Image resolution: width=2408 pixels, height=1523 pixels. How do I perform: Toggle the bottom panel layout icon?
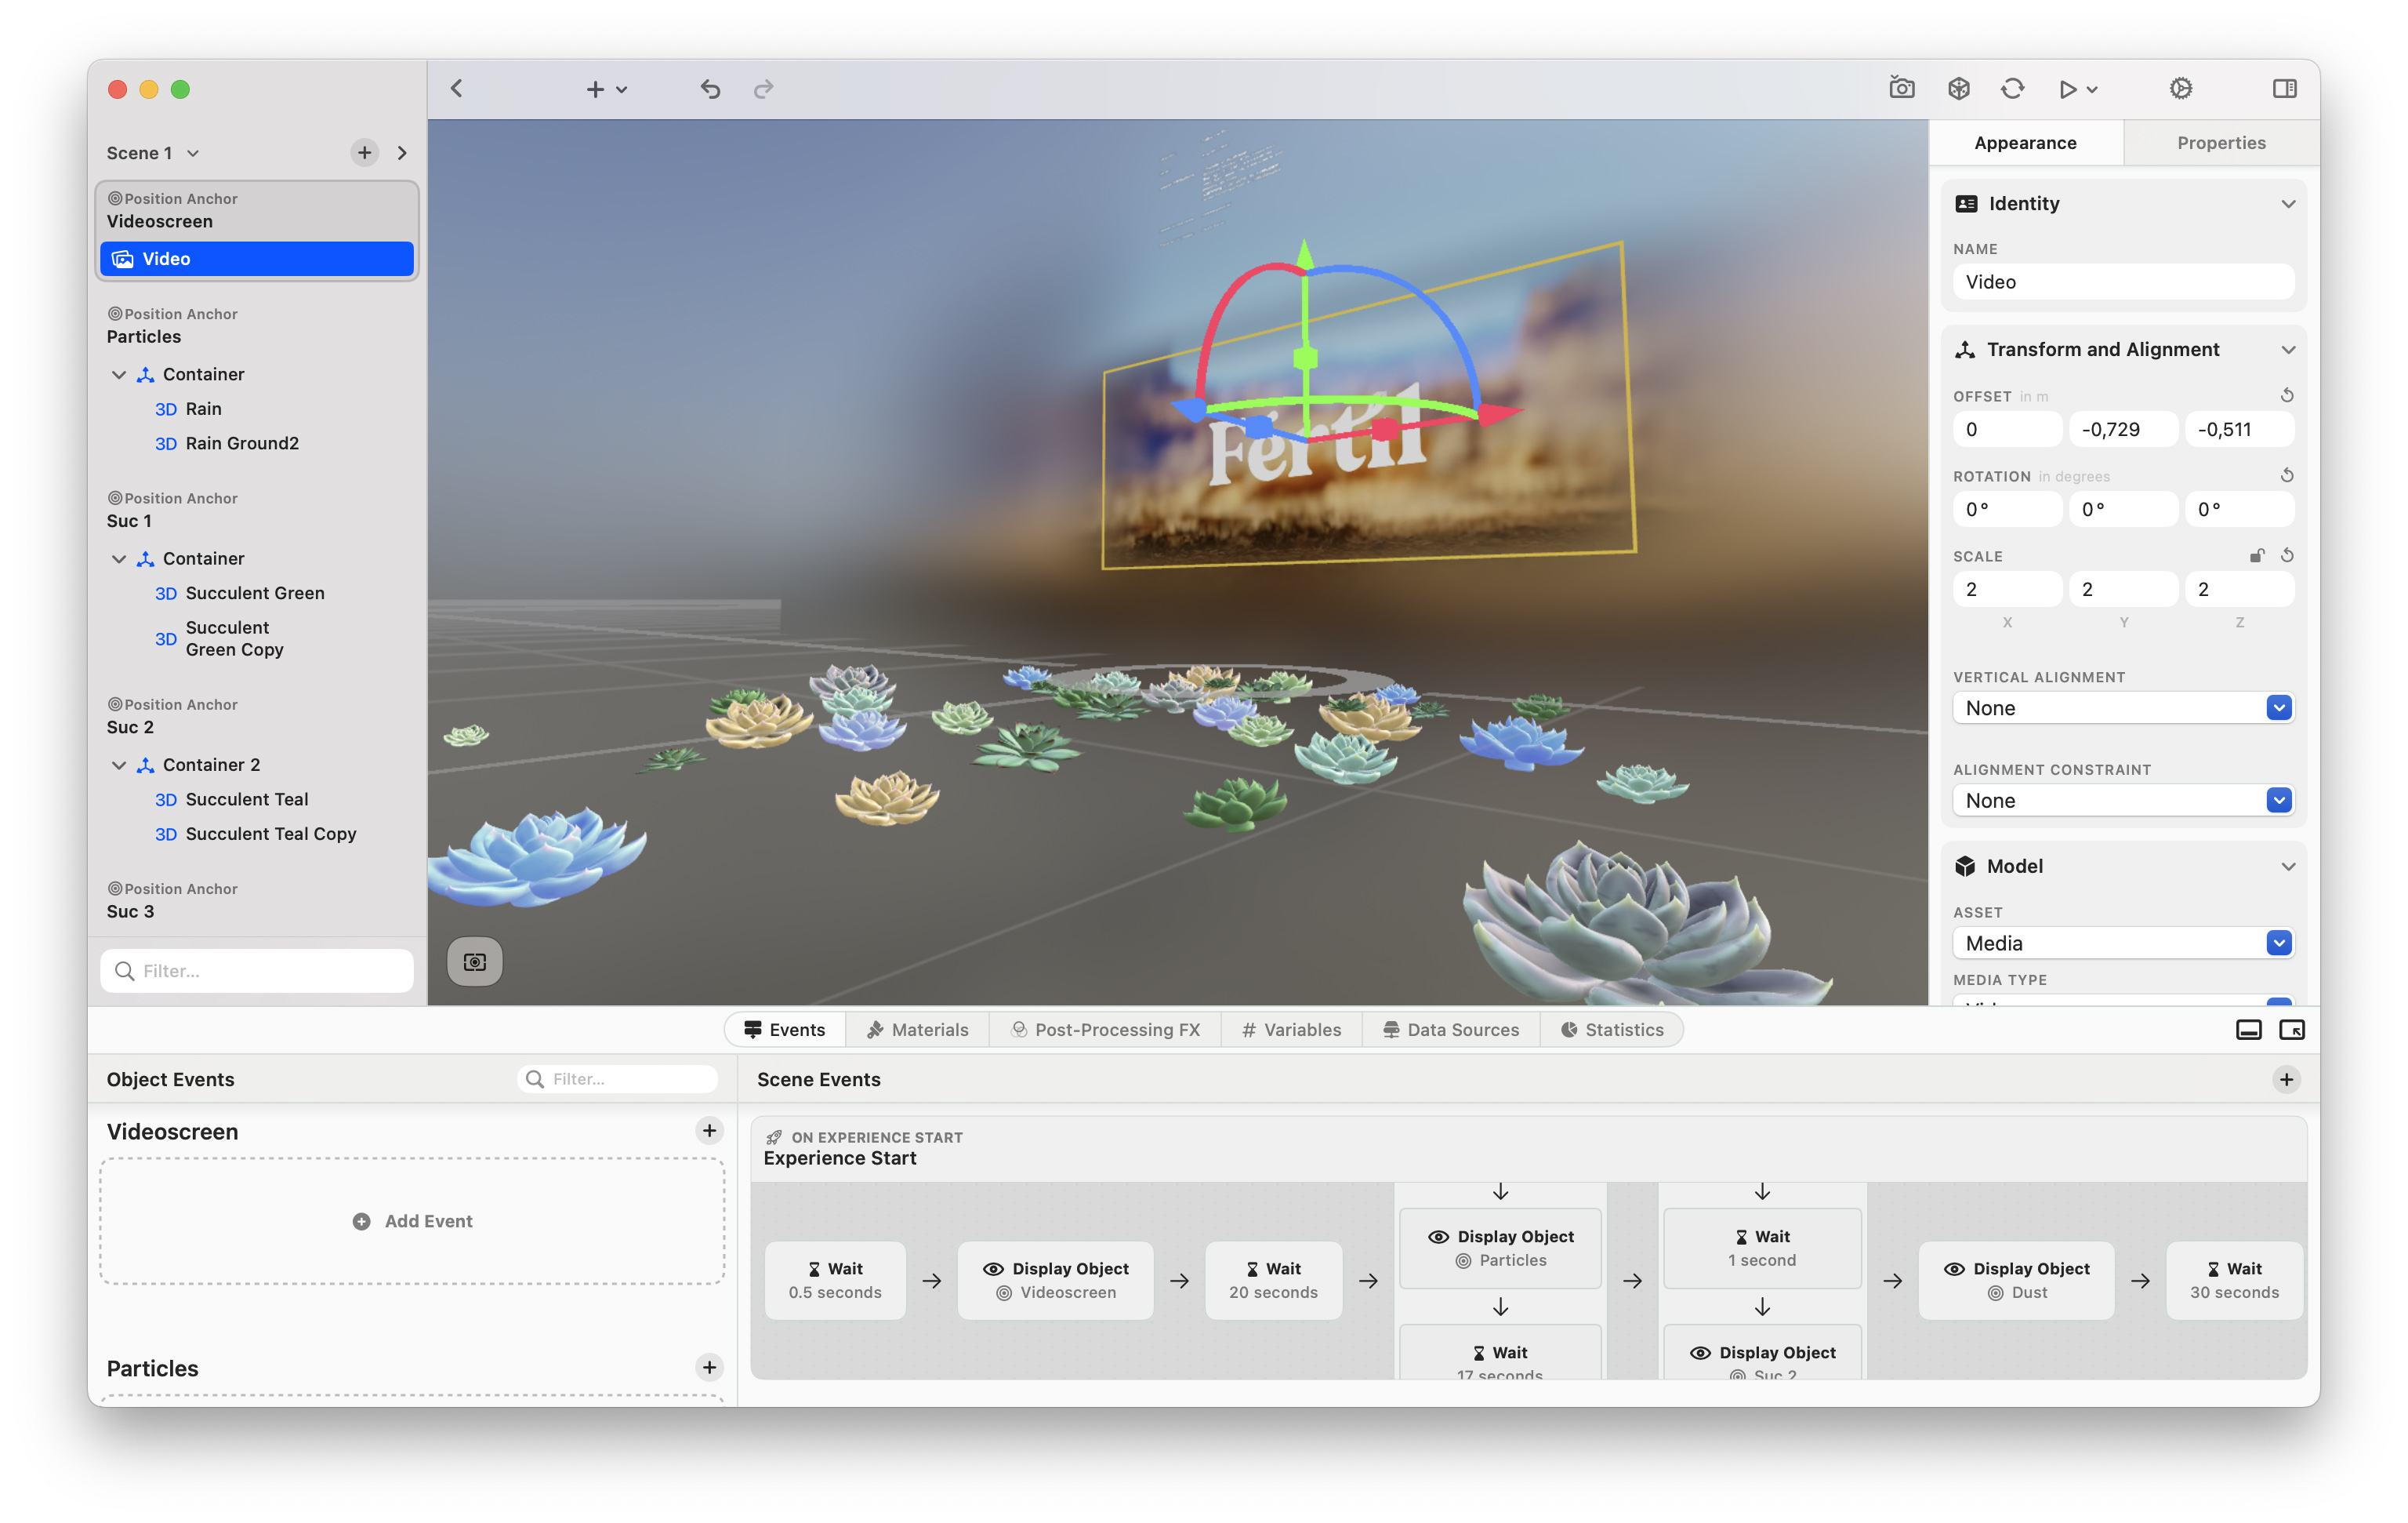2248,1030
